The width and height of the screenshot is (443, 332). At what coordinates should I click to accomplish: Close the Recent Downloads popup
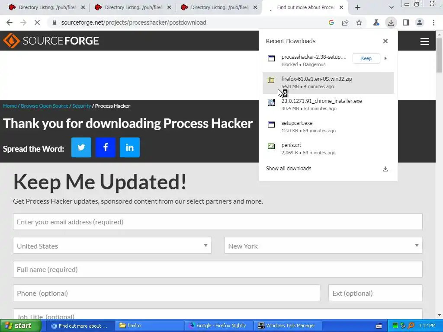click(x=385, y=41)
